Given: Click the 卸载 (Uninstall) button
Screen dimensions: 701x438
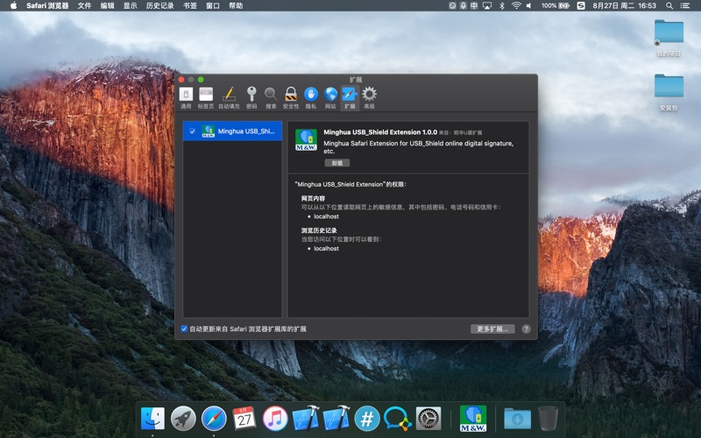Looking at the screenshot, I should (x=336, y=163).
